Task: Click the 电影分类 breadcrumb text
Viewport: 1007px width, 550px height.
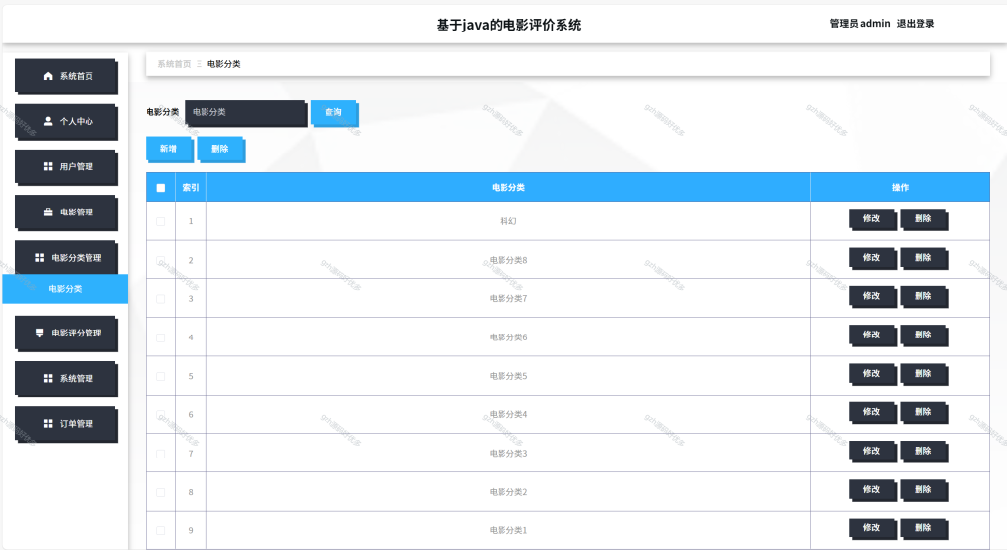Action: point(223,64)
